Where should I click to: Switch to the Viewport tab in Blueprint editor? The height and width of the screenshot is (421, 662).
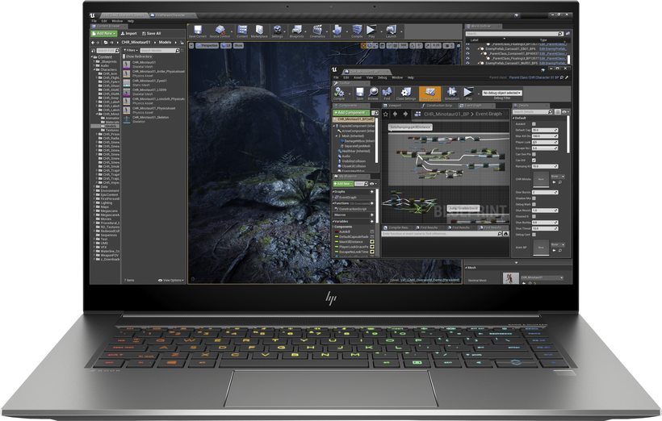coord(394,106)
